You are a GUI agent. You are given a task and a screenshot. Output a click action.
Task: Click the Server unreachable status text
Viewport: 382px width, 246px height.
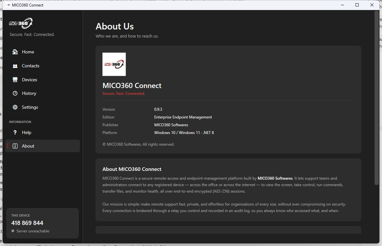click(x=33, y=231)
